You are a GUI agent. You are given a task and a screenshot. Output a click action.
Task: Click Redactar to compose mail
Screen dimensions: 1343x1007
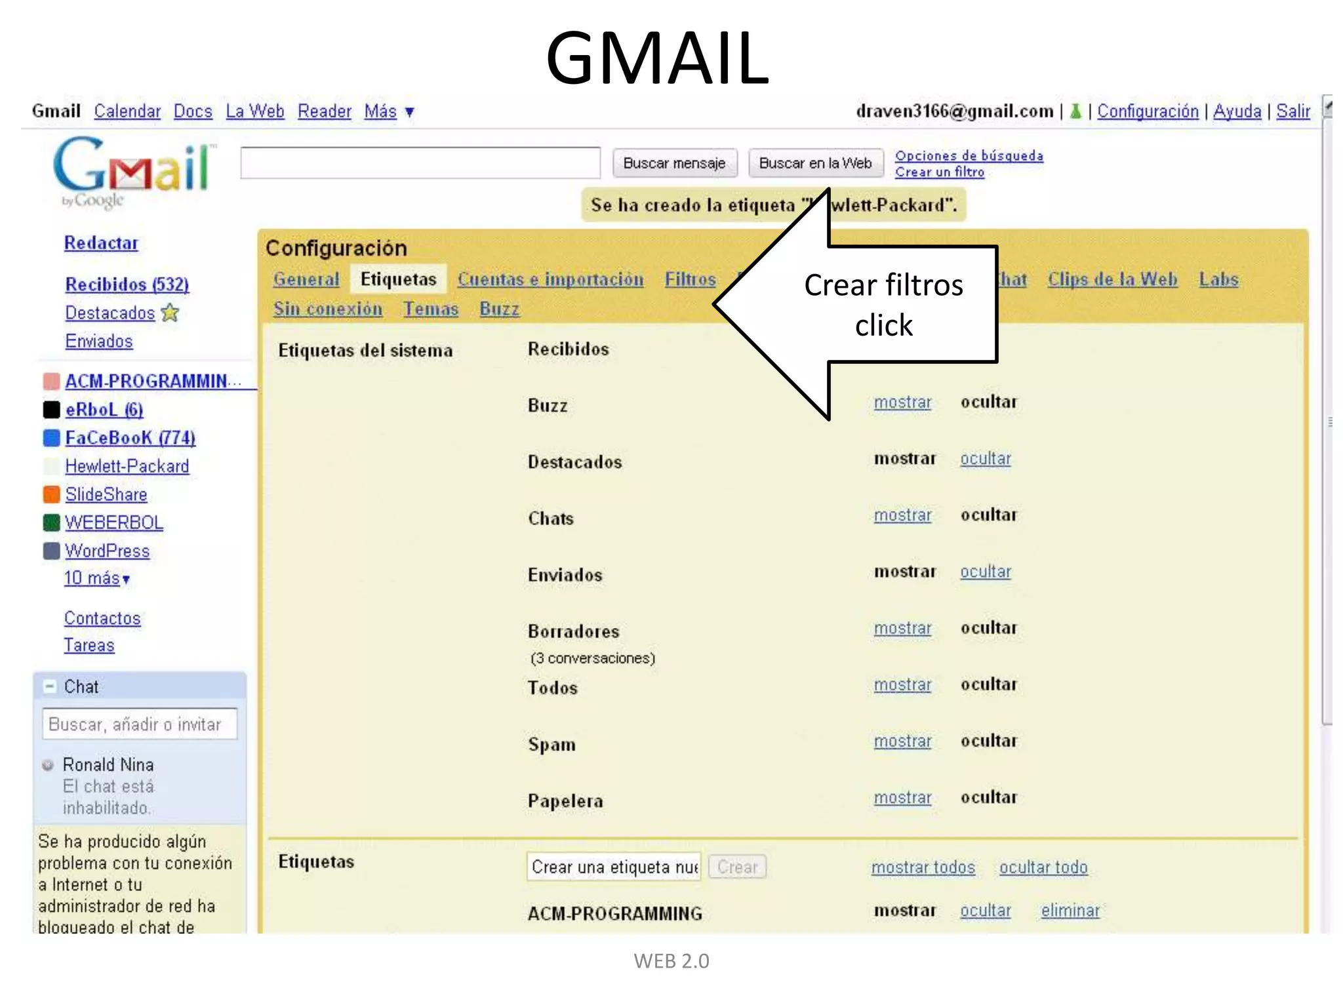[101, 243]
